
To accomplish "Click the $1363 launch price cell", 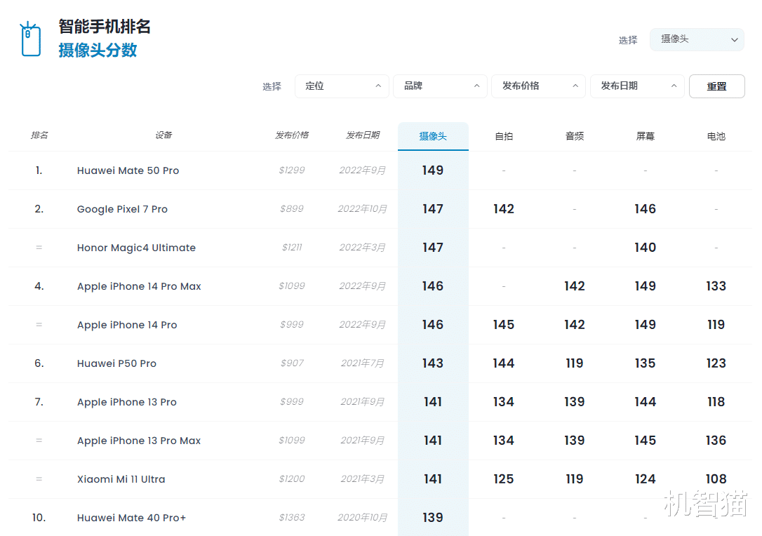I will pos(292,518).
